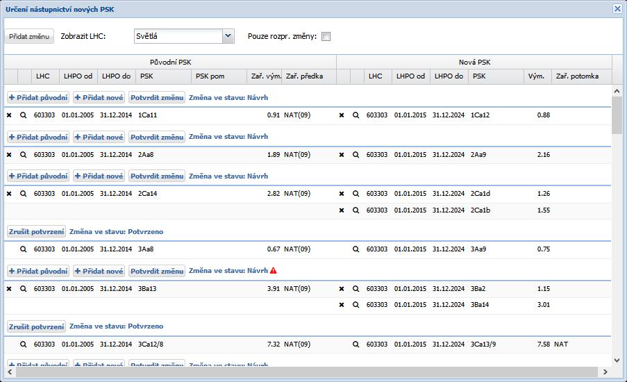Open magnifier for original 3Aa8
Image resolution: width=627 pixels, height=382 pixels.
click(23, 249)
